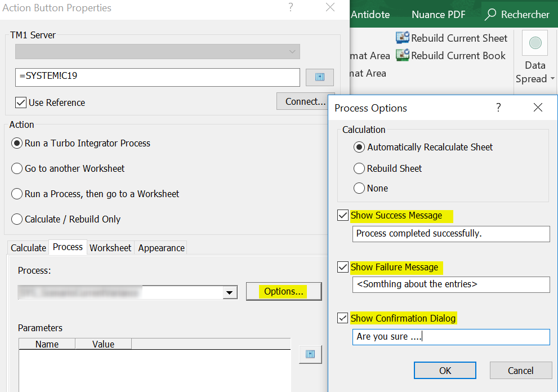Click the Name column header in Parameters
This screenshot has height=392, width=558.
pos(47,344)
